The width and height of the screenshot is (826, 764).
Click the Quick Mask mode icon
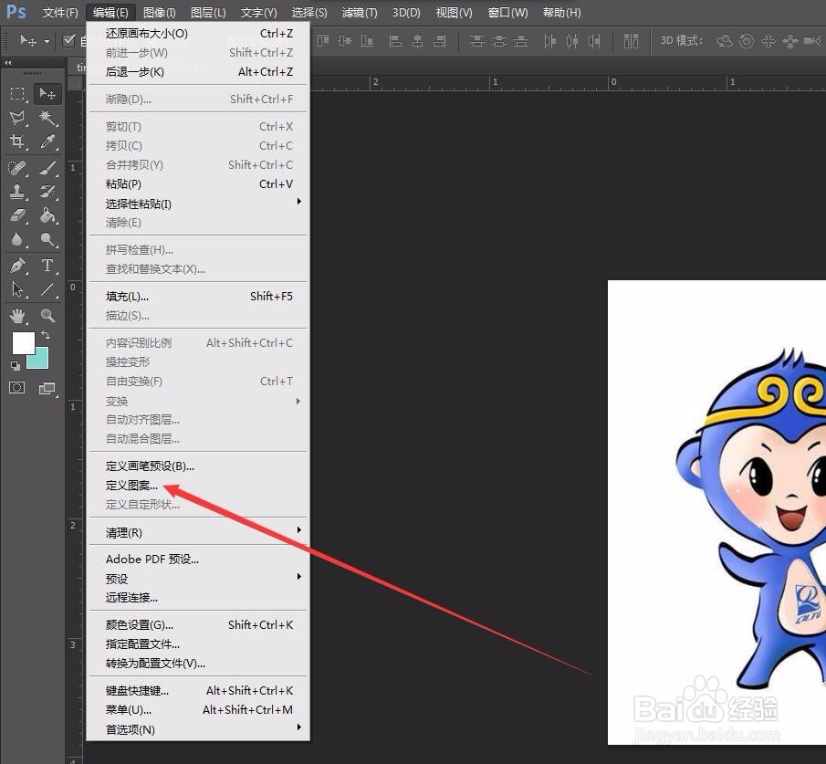pos(16,388)
